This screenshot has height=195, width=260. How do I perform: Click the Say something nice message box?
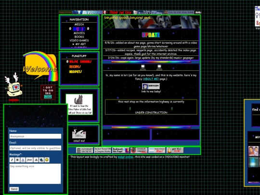pos(35,174)
